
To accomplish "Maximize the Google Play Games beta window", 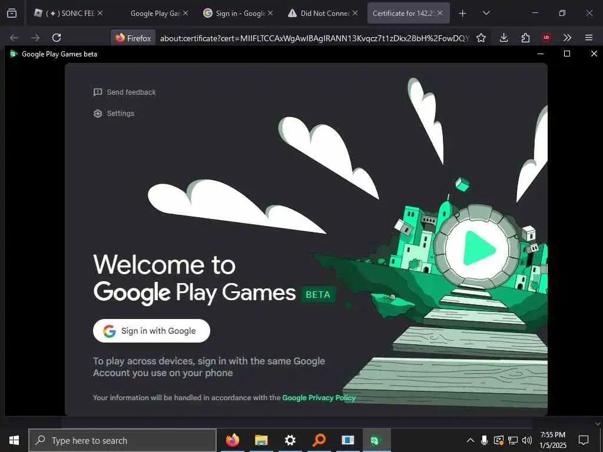I will (567, 54).
